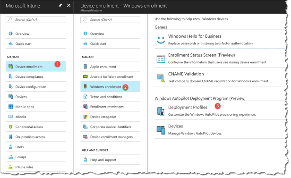The image size is (291, 178).
Task: Click the Device configuration icon
Action: pyautogui.click(x=10, y=86)
